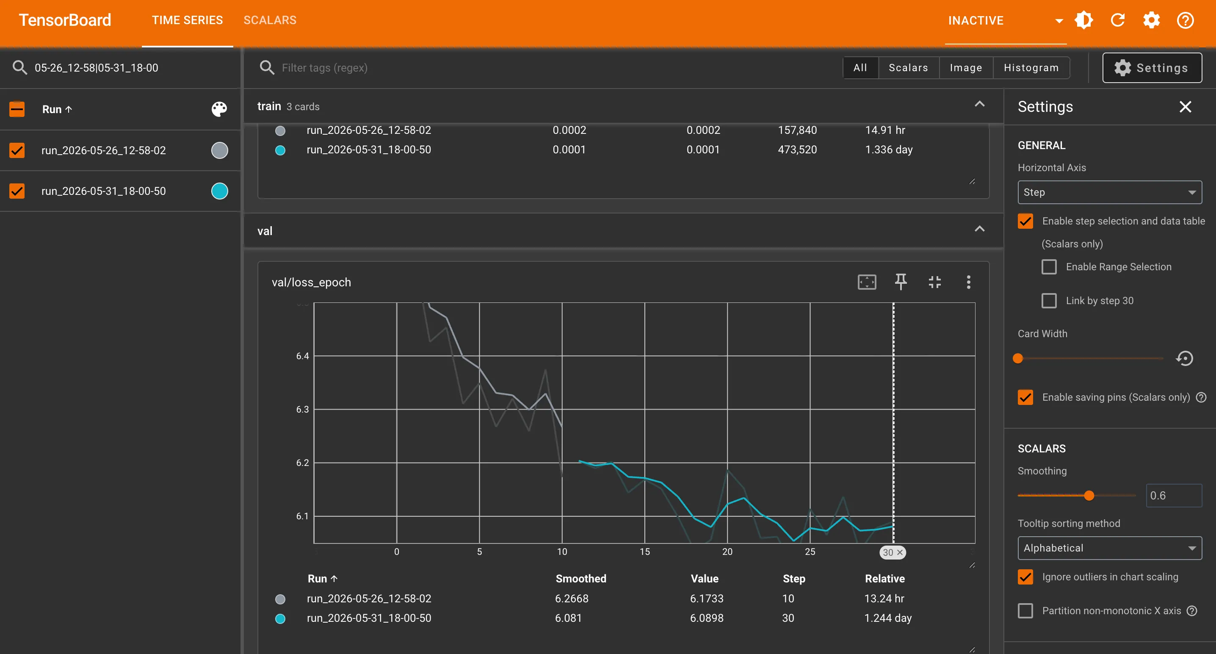Sort table by Smoothed column
This screenshot has width=1216, height=654.
click(580, 579)
